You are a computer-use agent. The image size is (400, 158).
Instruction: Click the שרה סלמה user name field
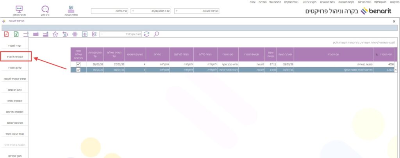[109, 11]
